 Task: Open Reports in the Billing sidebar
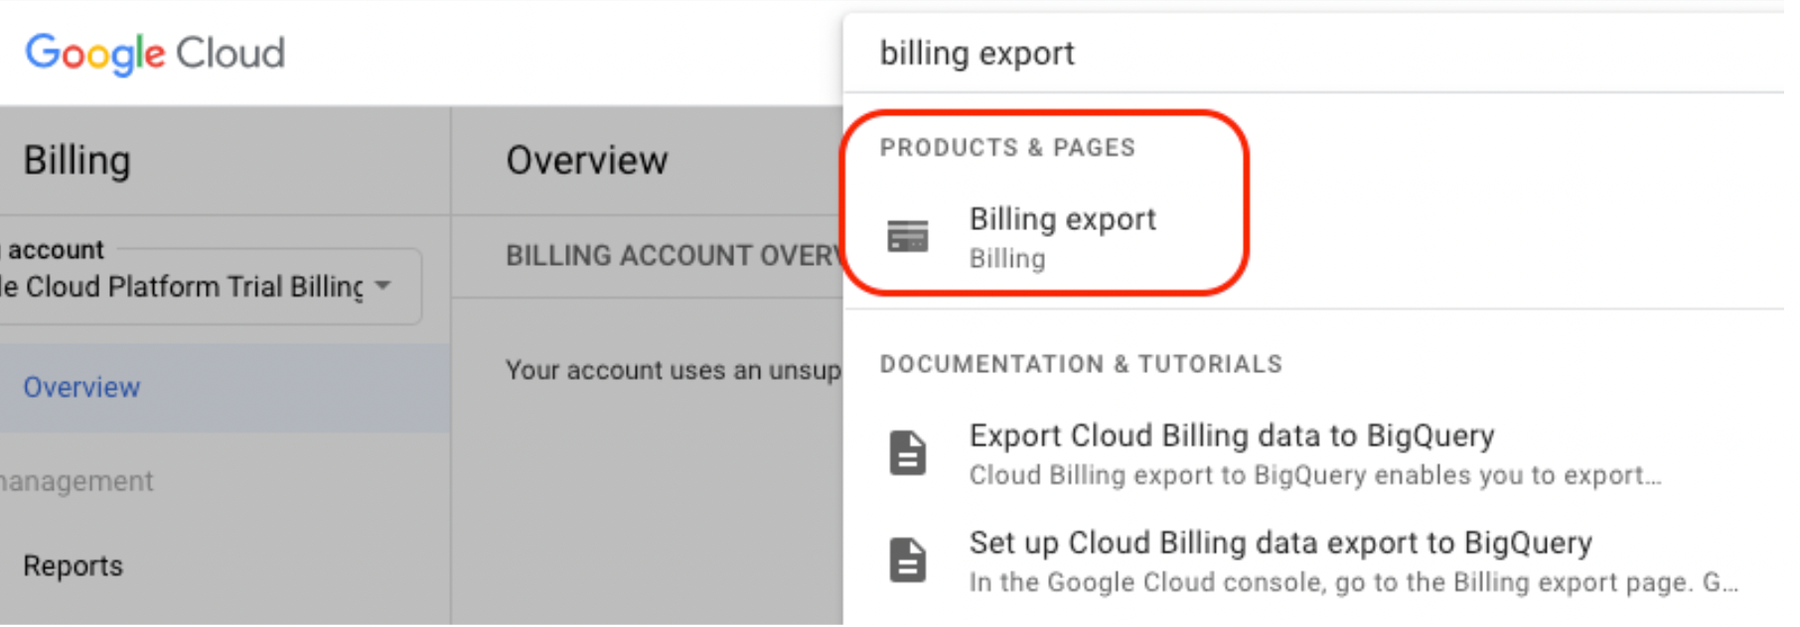(x=74, y=565)
